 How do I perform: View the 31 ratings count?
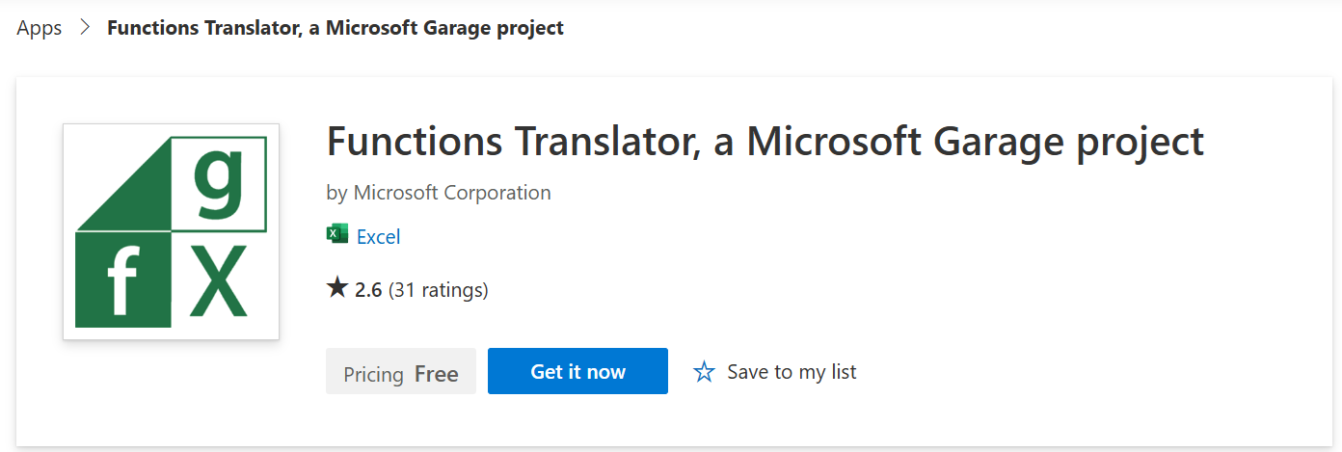coord(438,290)
